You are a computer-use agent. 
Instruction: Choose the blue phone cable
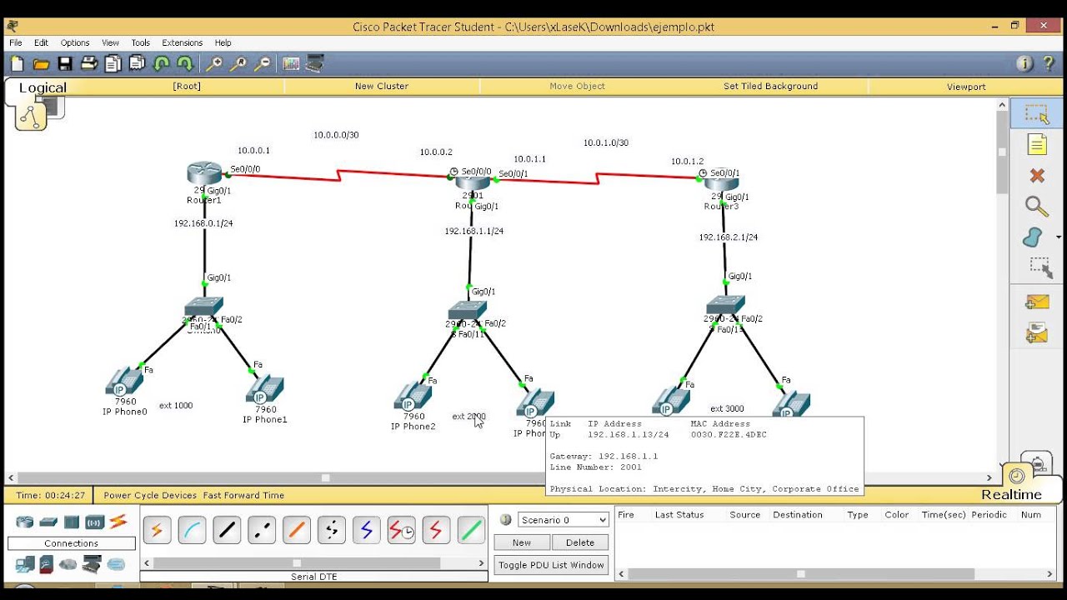point(367,530)
